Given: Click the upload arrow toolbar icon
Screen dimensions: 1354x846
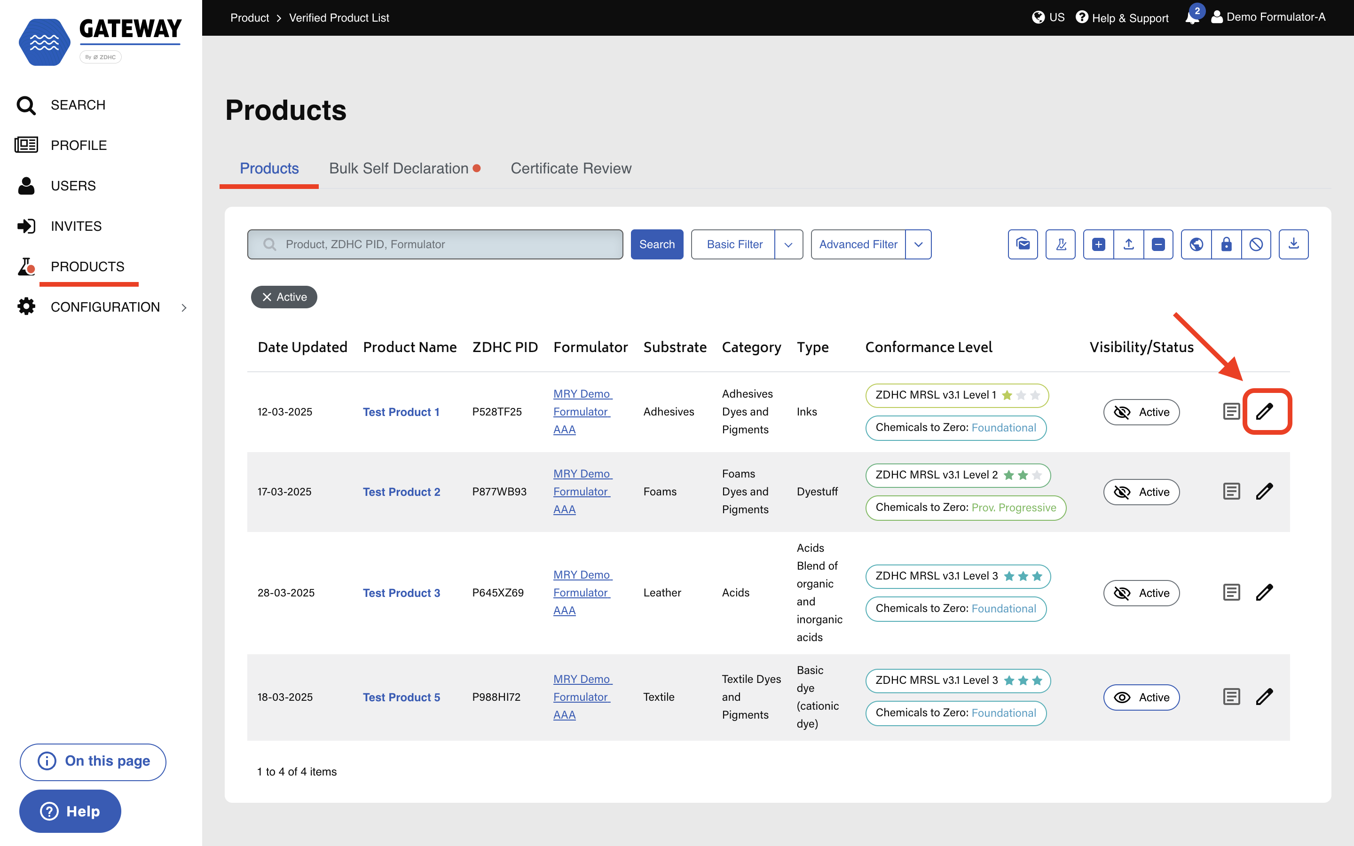Looking at the screenshot, I should point(1128,244).
